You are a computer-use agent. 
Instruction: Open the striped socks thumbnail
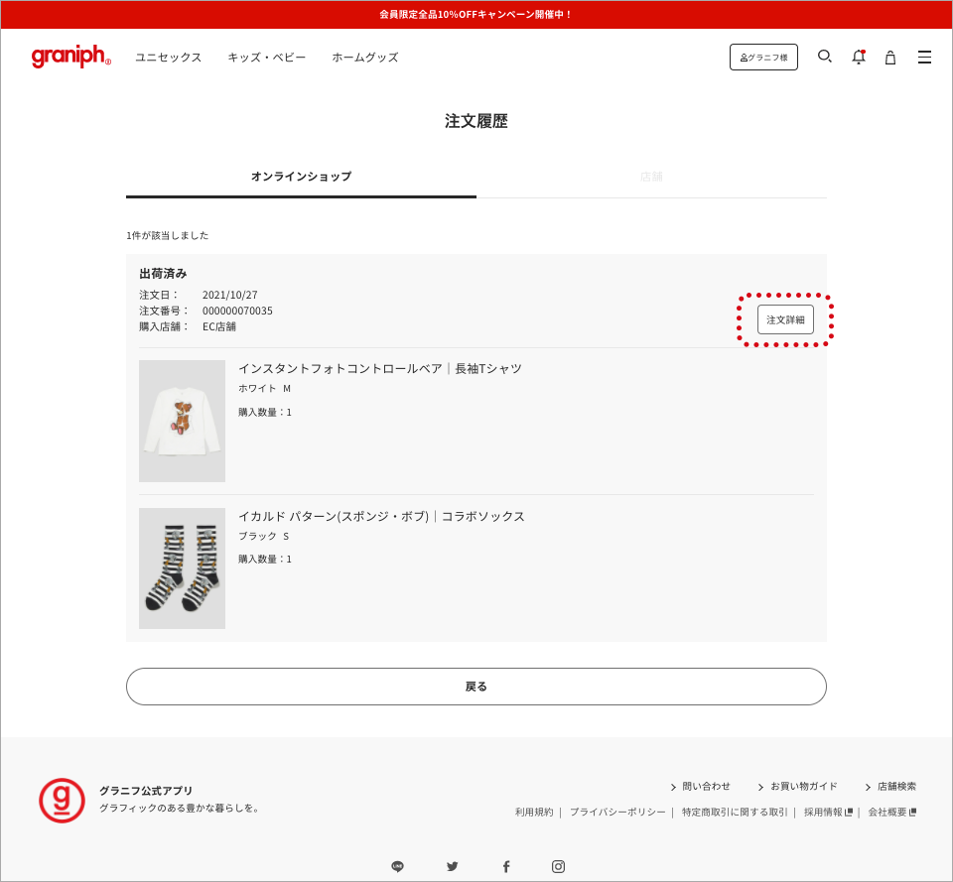point(182,568)
